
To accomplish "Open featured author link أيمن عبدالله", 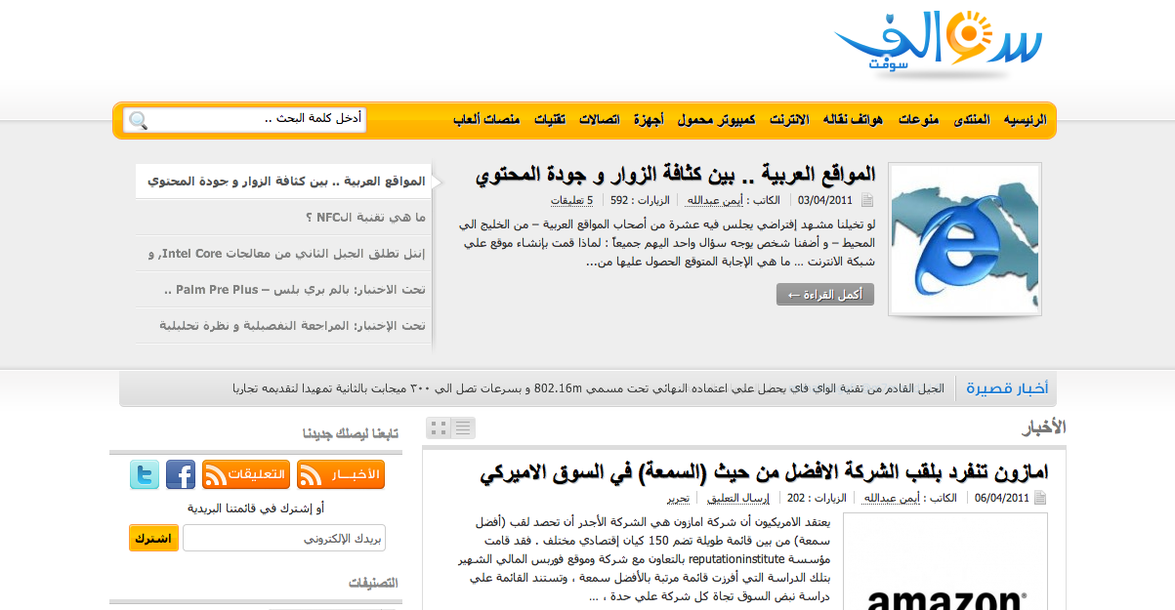I will pos(713,200).
